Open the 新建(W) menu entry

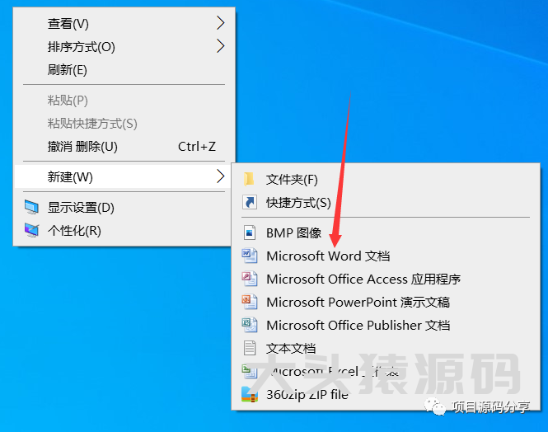[122, 176]
